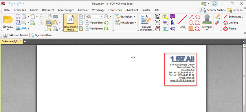Select the Fläche area tool
246x112 pixels.
pos(230,29)
